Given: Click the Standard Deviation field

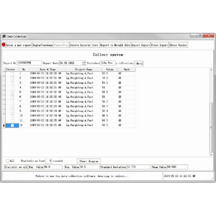Looking at the screenshot, I should (138, 167).
